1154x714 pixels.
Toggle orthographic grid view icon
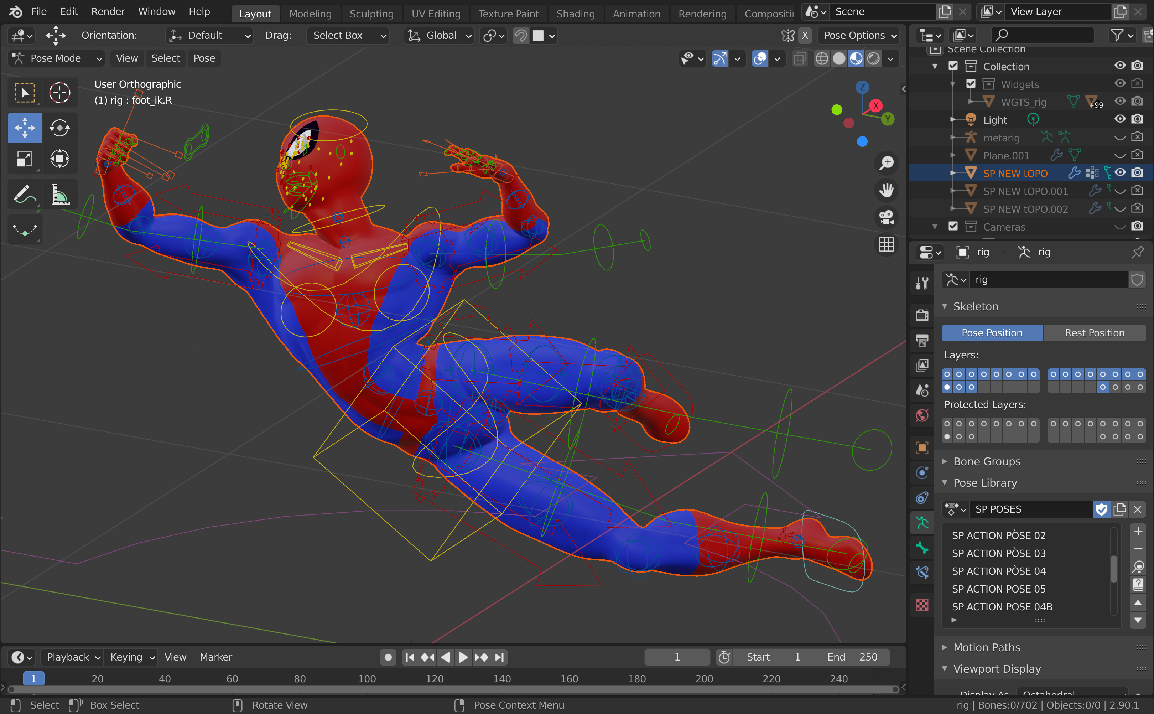(886, 245)
